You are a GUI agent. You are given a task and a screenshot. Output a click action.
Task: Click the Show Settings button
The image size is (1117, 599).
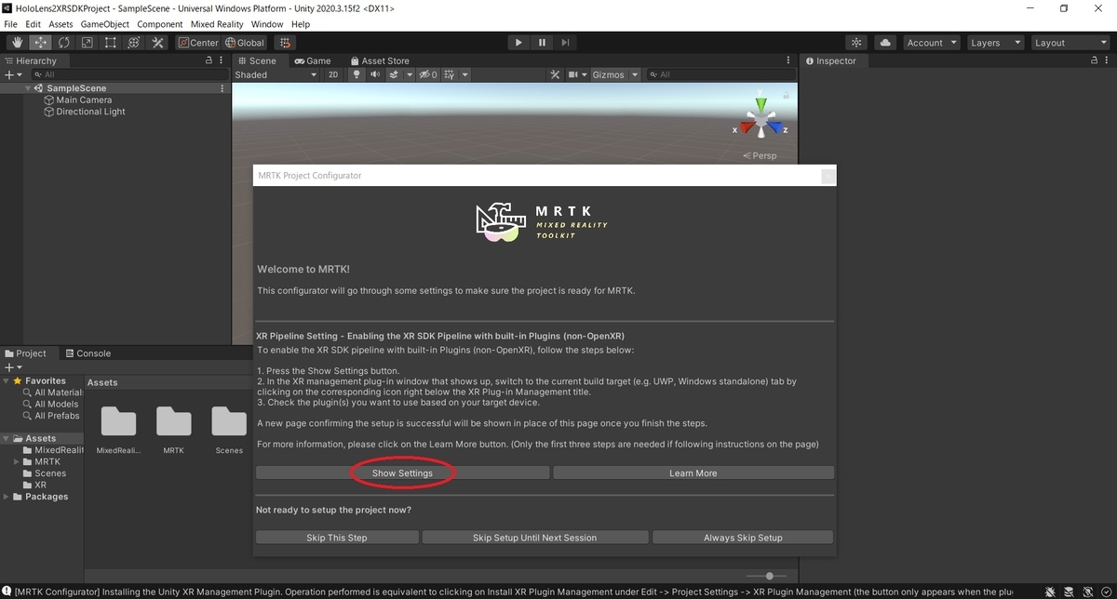click(x=402, y=473)
